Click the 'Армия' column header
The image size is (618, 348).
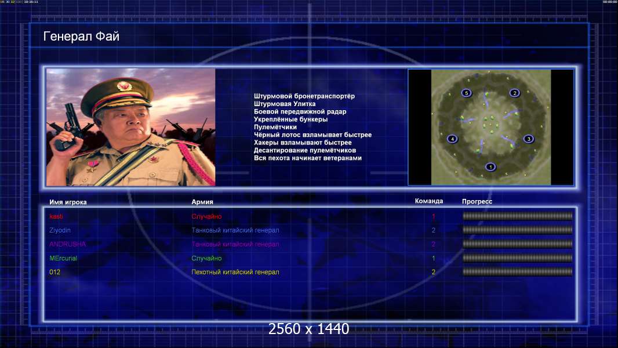click(202, 202)
